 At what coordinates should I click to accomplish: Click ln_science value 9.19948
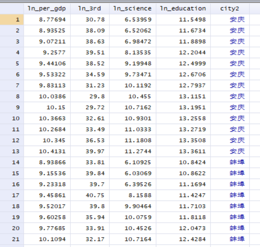click(x=138, y=63)
